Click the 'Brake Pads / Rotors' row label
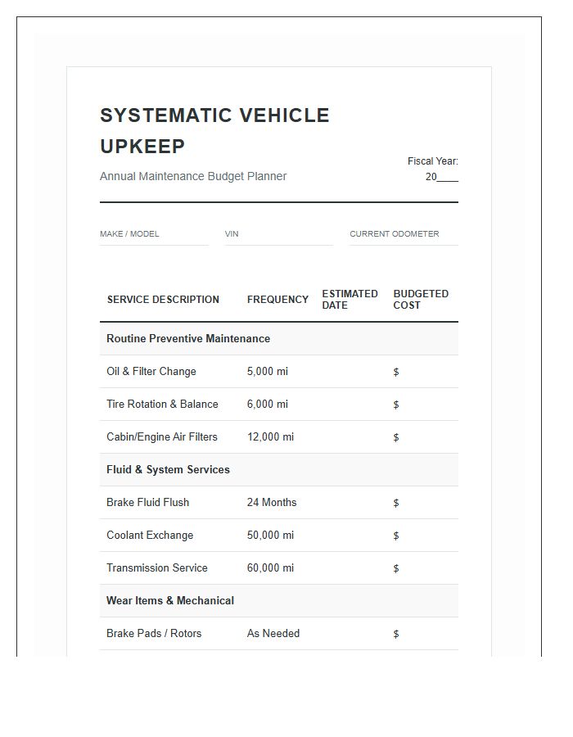 [x=154, y=634]
